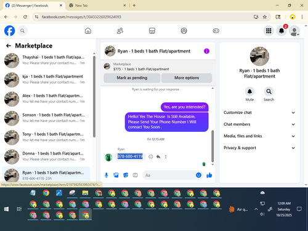Click the highlighted 878-600-4119 message
This screenshot has height=231, width=308.
(x=130, y=156)
